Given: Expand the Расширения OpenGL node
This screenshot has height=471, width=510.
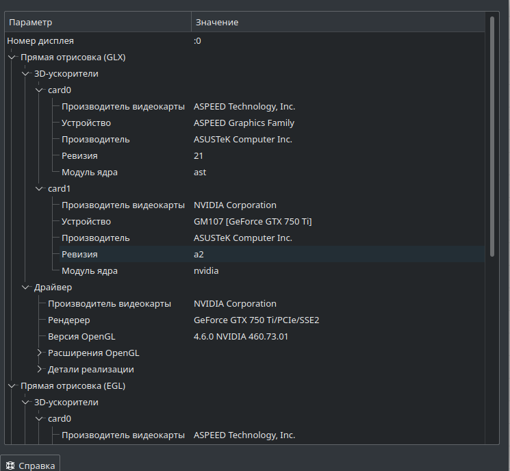Looking at the screenshot, I should click(39, 353).
